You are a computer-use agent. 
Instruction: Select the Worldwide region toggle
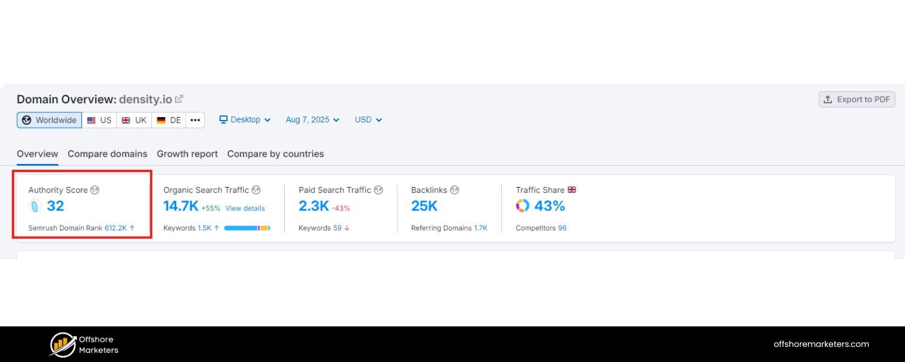pyautogui.click(x=49, y=119)
